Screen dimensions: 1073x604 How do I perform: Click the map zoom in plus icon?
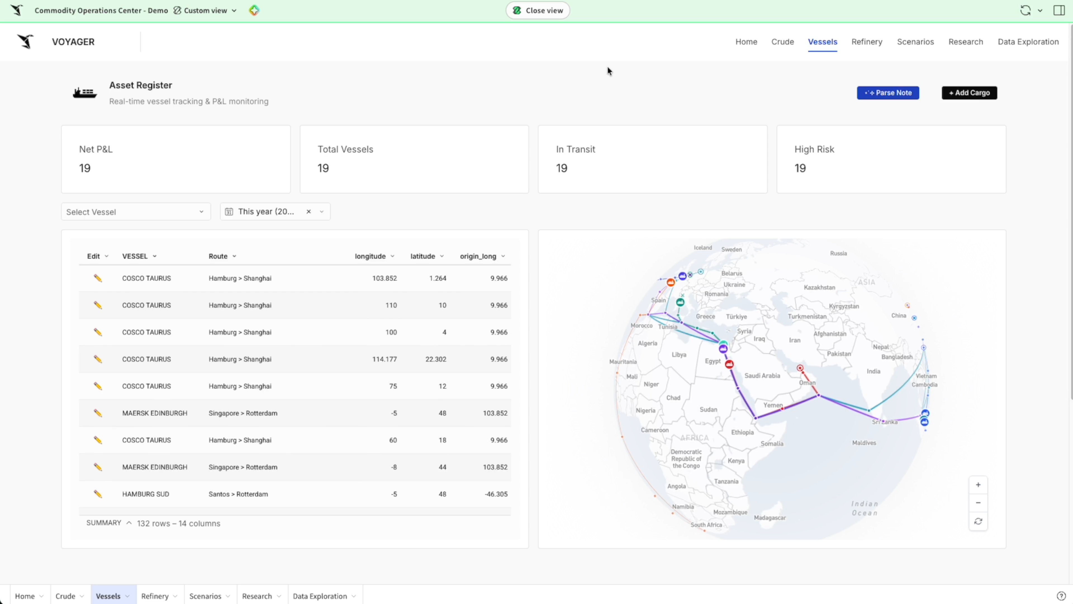(x=978, y=485)
